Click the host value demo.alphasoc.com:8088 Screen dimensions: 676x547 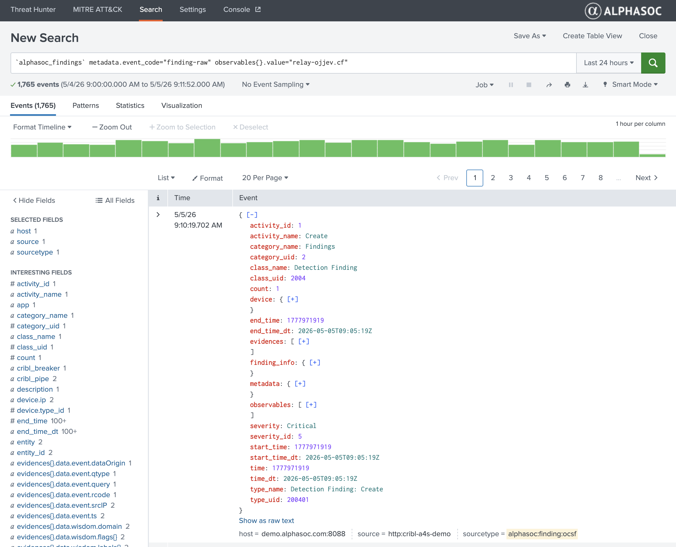click(x=303, y=534)
